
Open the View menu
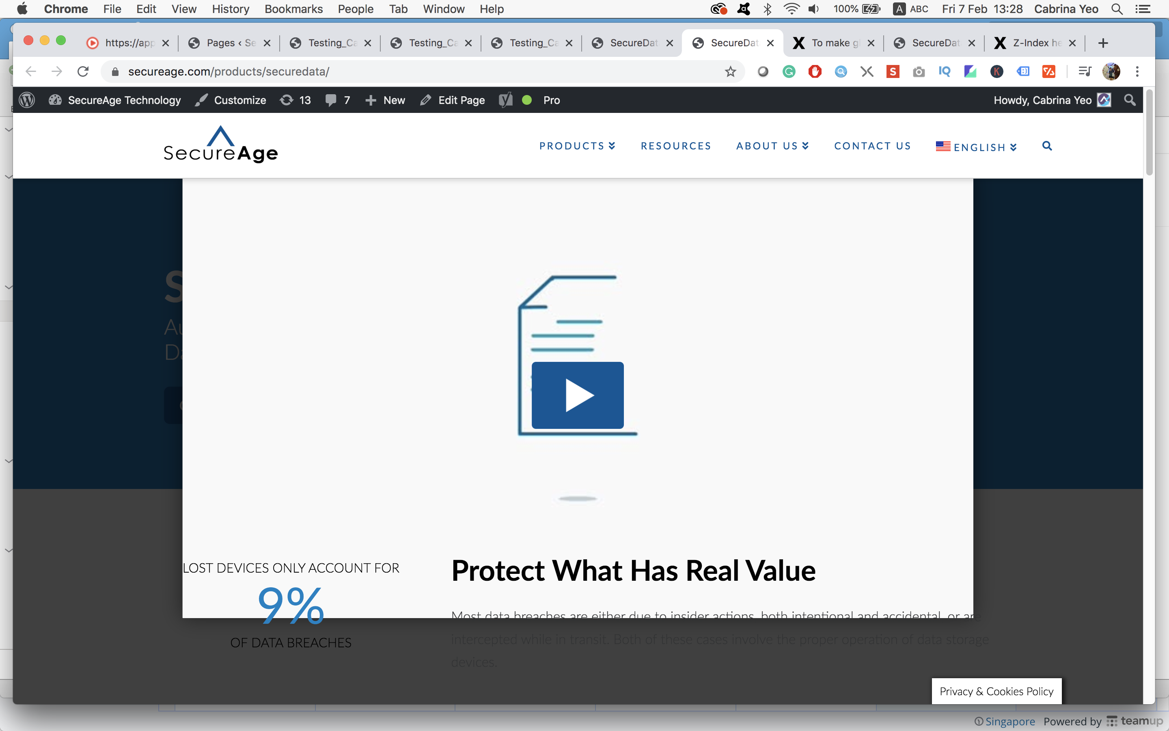(x=184, y=9)
